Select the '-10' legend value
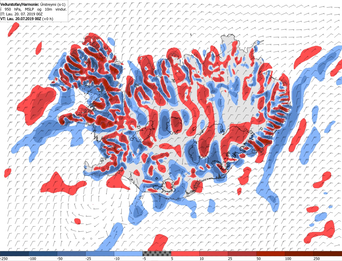The width and height of the screenshot is (342, 261). click(117, 259)
